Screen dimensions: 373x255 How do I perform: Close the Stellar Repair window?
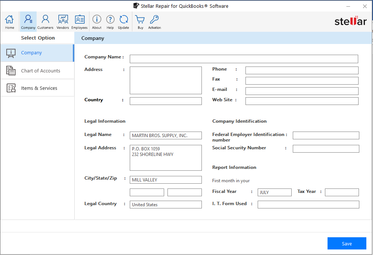(x=364, y=6)
